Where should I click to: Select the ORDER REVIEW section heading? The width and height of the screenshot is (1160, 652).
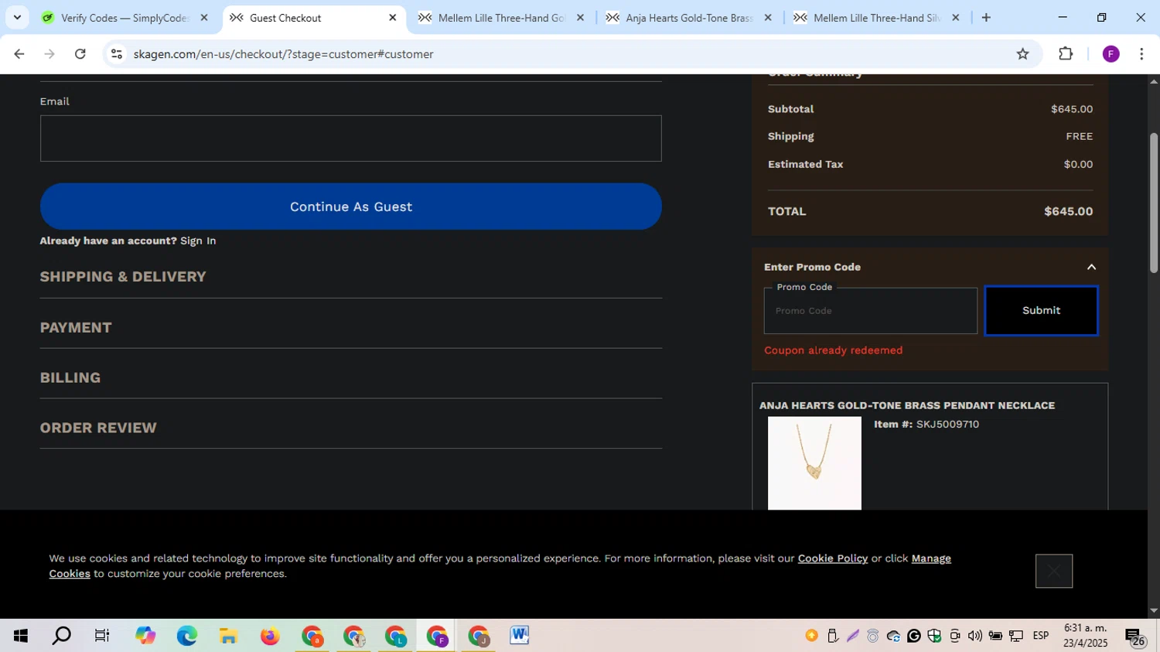coord(98,428)
